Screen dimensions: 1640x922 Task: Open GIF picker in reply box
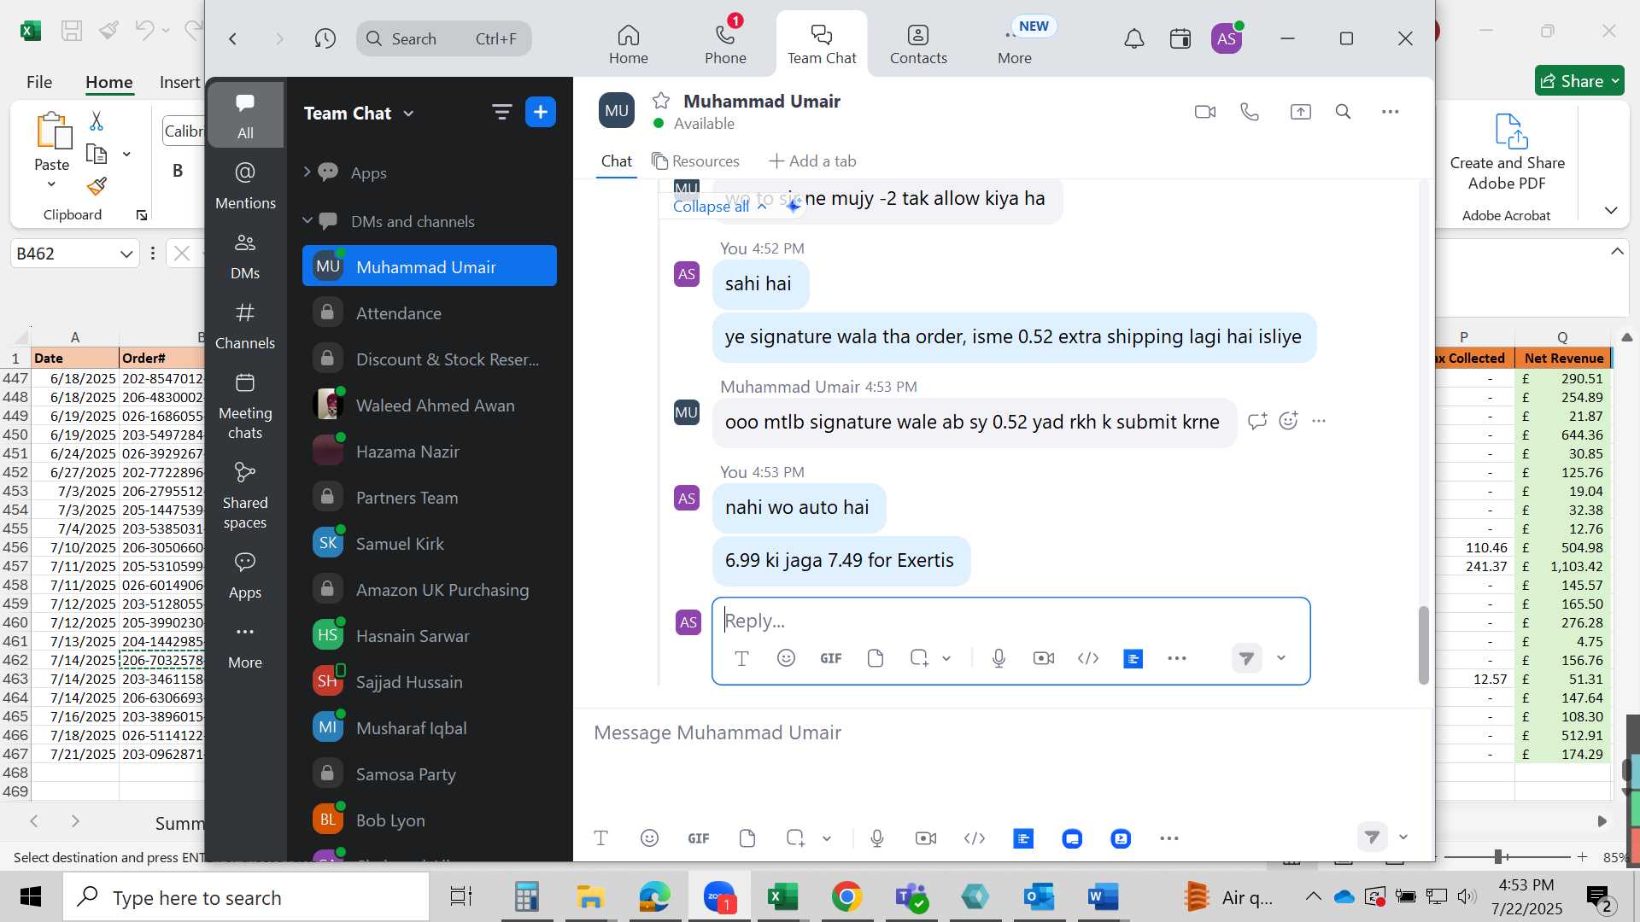click(831, 658)
